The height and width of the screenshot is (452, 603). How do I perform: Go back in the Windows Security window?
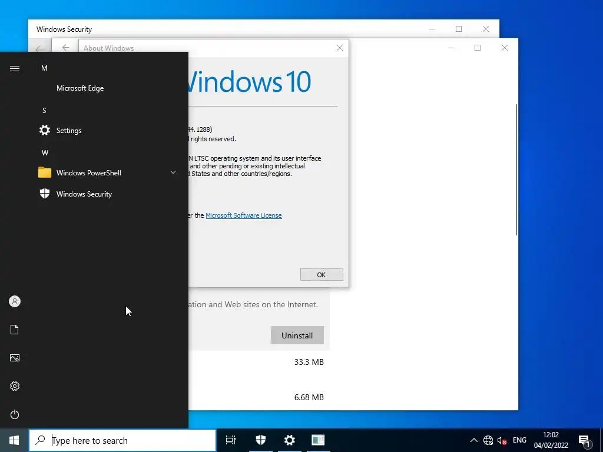coord(39,48)
